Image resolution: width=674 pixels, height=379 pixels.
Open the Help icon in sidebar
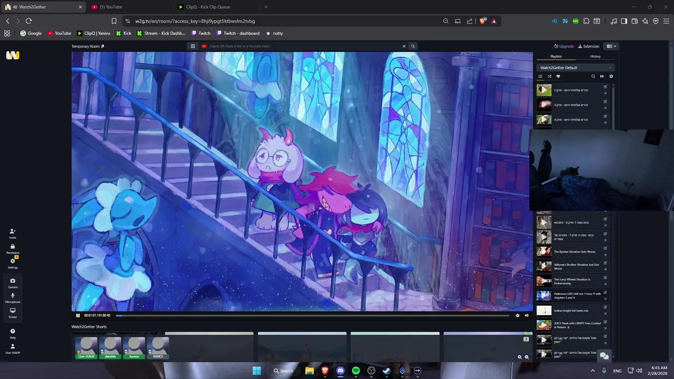click(13, 333)
